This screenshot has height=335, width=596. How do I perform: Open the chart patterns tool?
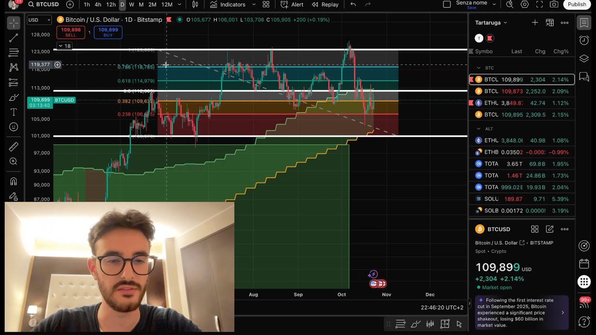(x=14, y=67)
